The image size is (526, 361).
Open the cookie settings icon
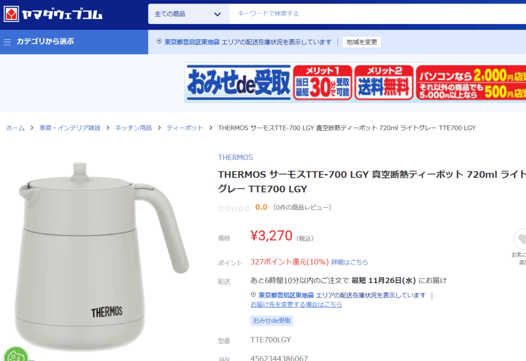15,355
